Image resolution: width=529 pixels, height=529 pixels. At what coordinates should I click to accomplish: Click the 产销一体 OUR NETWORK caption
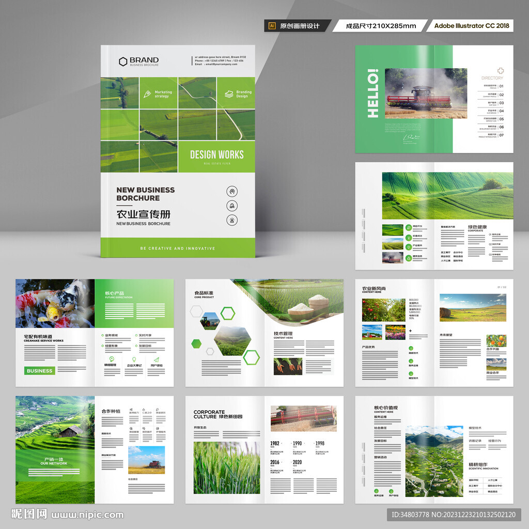54,461
